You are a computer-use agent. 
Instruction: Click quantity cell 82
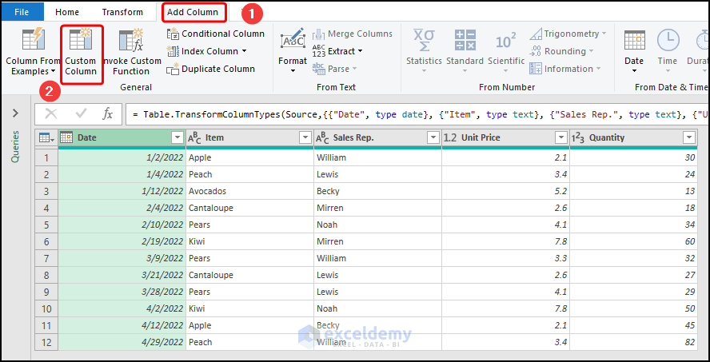[x=634, y=342]
